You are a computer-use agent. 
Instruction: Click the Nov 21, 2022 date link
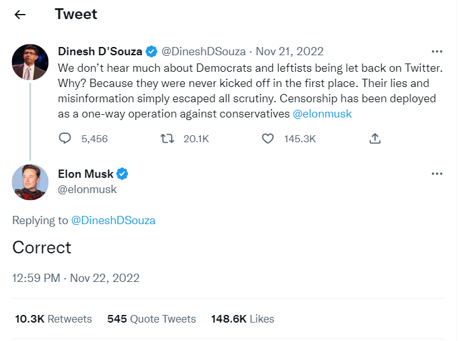point(289,51)
